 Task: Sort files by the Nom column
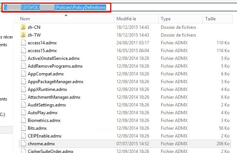tap(25, 18)
